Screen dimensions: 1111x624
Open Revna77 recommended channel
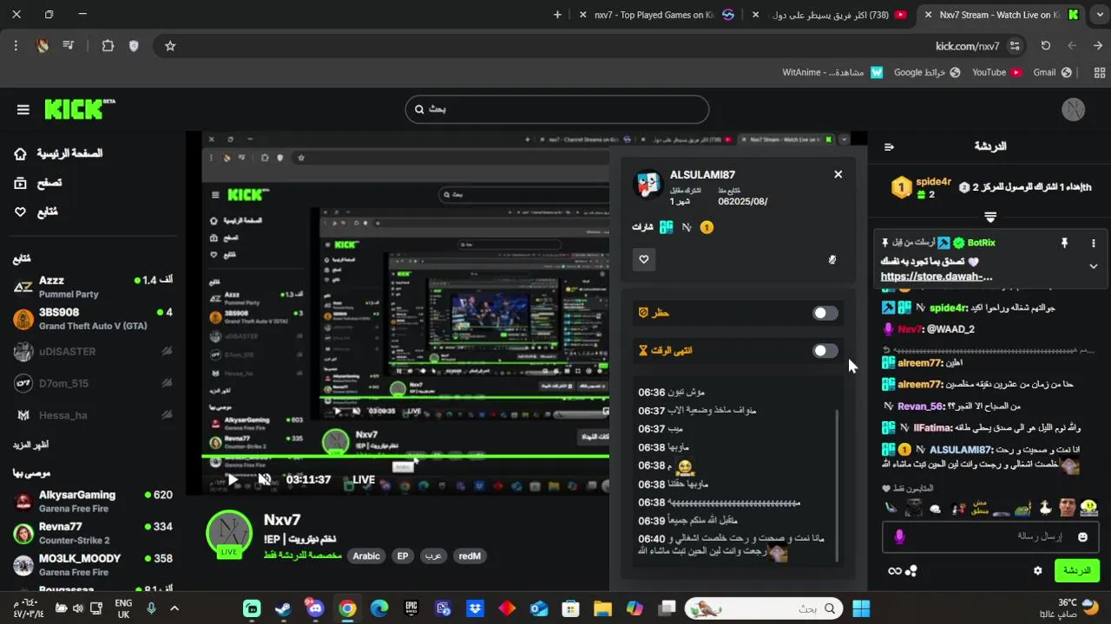tap(93, 533)
